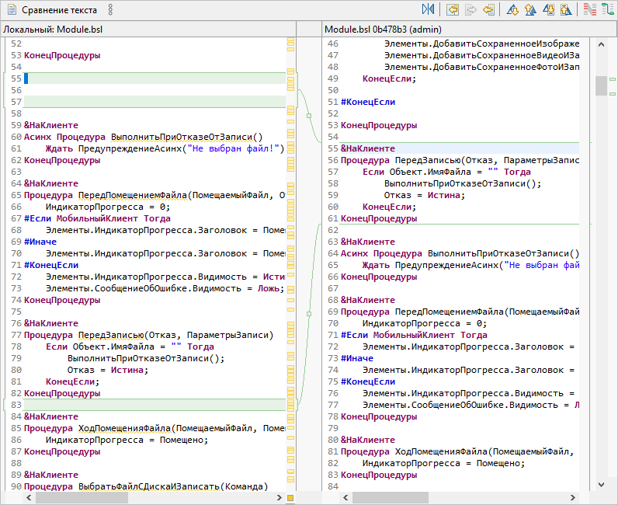Click the upper square handle on the diff connector
The image size is (618, 505).
pos(309,116)
